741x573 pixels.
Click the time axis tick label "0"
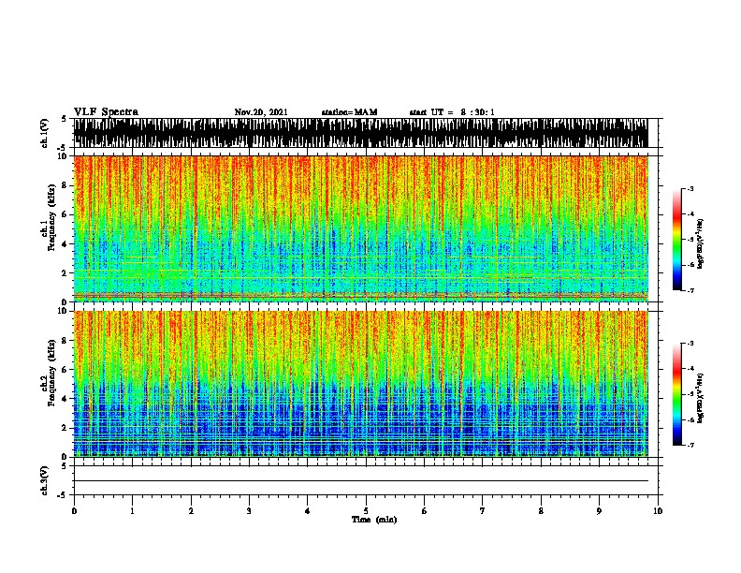tap(74, 510)
